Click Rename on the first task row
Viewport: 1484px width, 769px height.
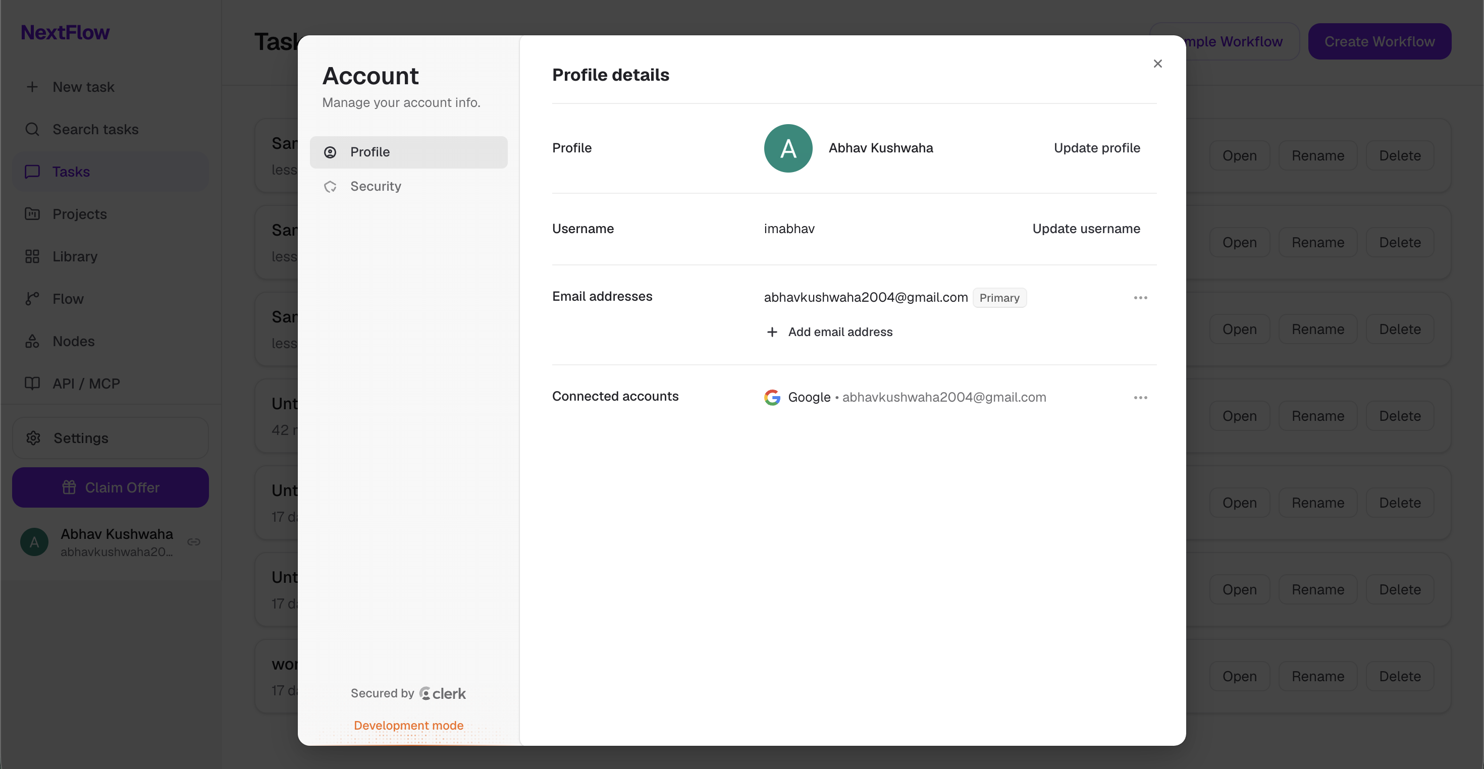(x=1317, y=155)
